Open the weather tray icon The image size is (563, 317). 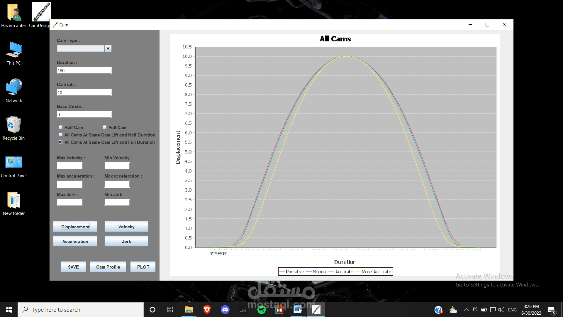point(453,310)
